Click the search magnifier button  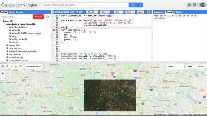click(133, 5)
